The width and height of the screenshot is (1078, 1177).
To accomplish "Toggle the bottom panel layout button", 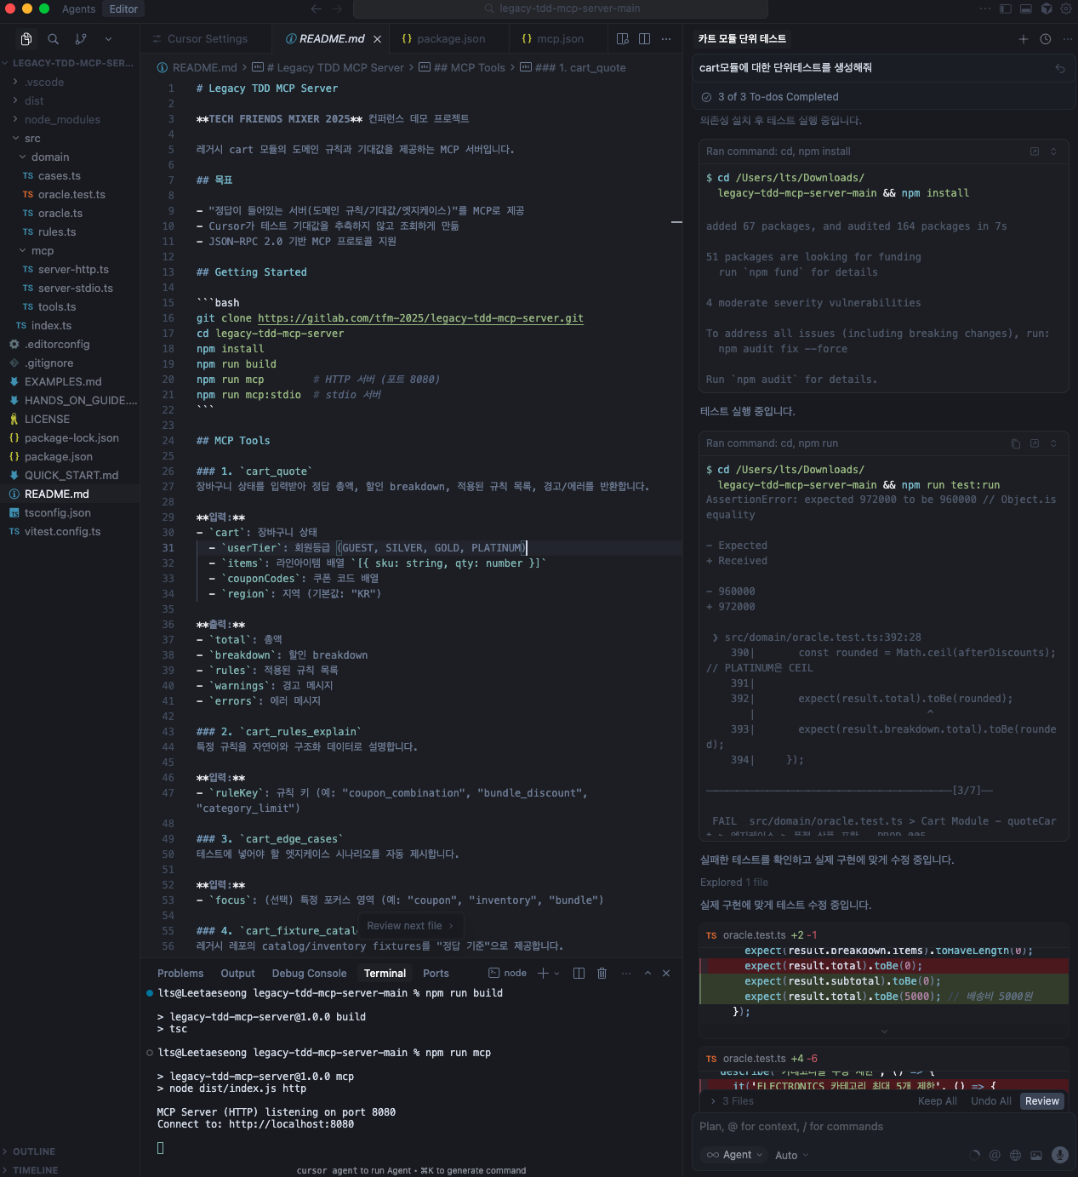I will (x=1026, y=9).
